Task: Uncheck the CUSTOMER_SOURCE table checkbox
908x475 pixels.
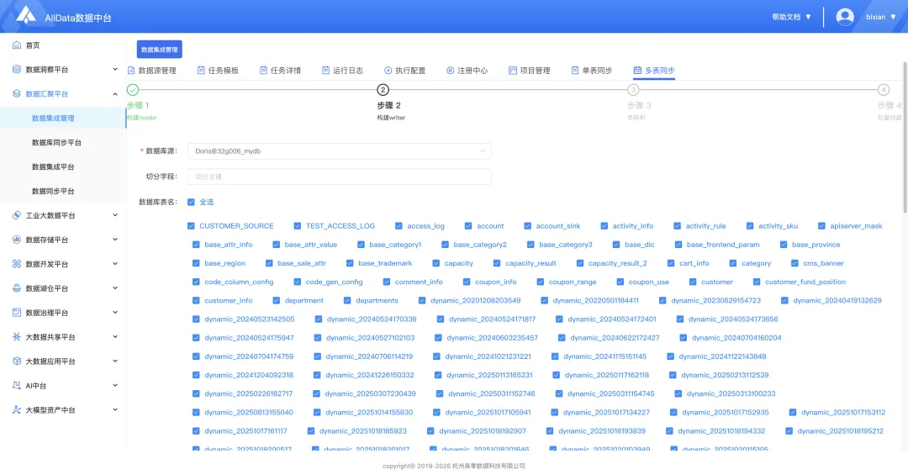Action: pyautogui.click(x=191, y=226)
